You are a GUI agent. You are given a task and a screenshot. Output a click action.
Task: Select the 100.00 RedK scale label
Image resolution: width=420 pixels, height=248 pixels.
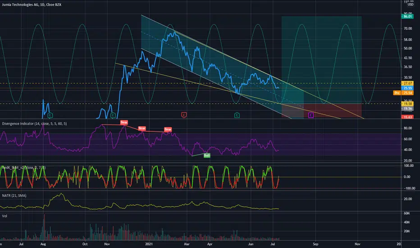click(x=408, y=165)
